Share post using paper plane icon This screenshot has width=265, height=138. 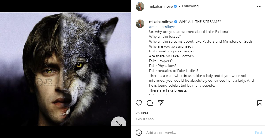[161, 103]
